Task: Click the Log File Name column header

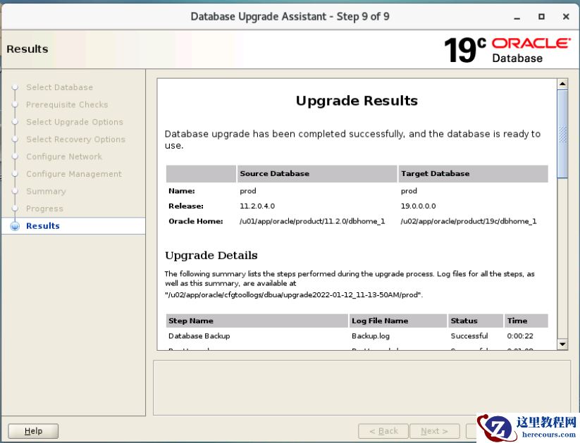Action: [x=398, y=321]
